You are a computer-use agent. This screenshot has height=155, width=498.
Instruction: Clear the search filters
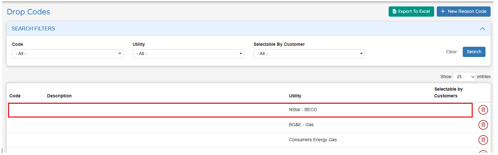point(451,52)
